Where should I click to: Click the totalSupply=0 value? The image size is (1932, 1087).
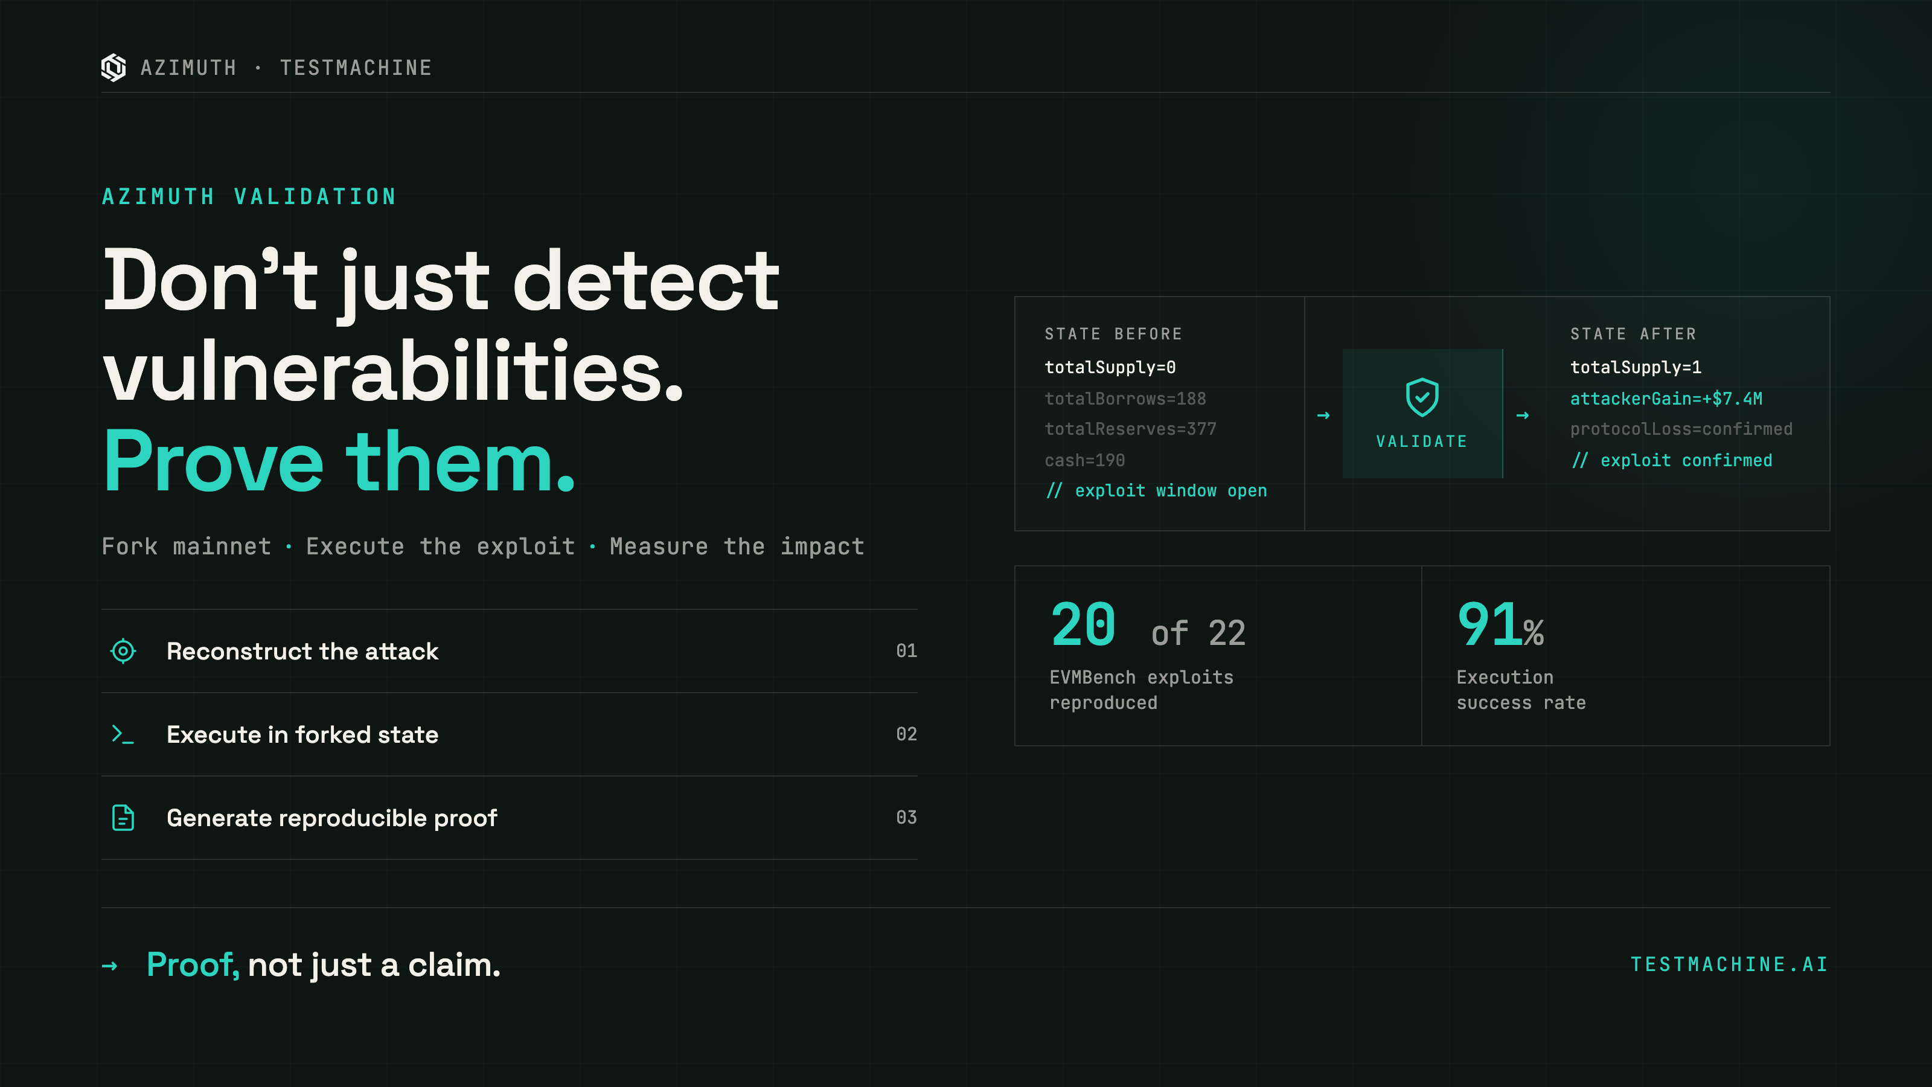1110,368
